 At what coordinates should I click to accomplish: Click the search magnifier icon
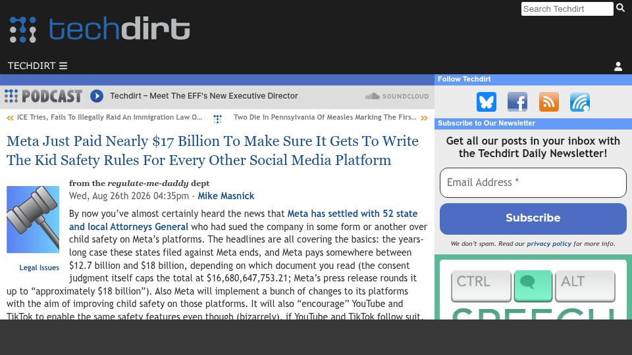point(620,8)
